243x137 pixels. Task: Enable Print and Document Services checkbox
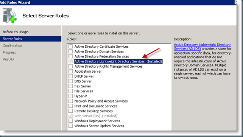(x=70, y=106)
